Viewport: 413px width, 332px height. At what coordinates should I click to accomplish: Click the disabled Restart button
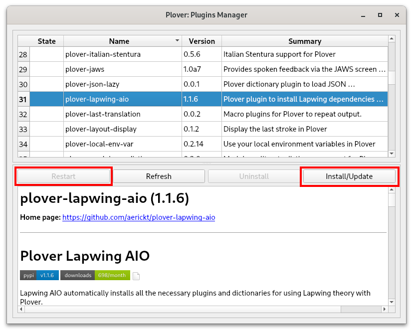click(63, 176)
